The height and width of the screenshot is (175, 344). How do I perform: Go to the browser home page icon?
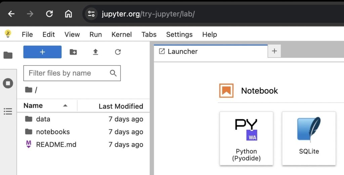click(x=69, y=14)
